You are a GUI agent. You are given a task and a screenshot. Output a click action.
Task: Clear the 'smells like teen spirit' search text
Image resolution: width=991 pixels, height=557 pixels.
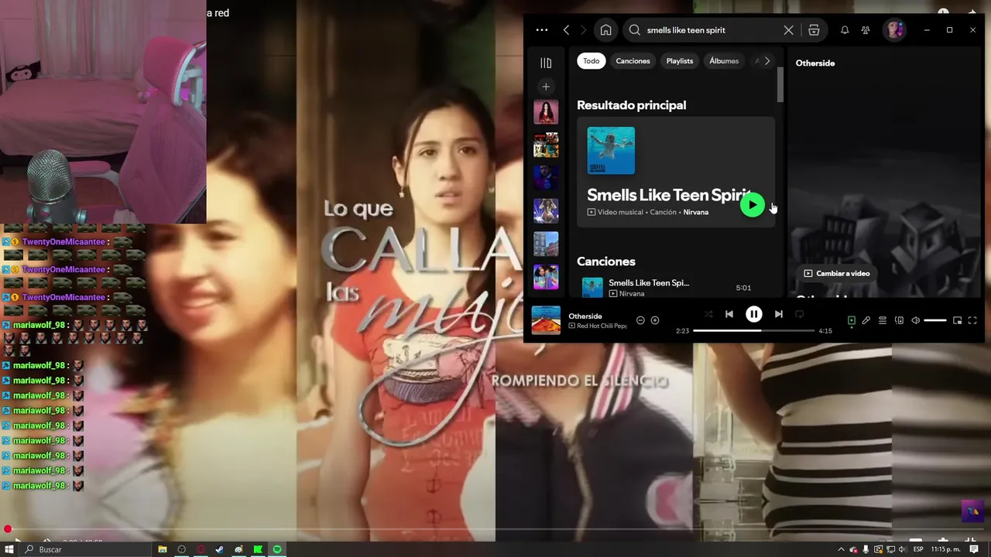click(x=788, y=30)
